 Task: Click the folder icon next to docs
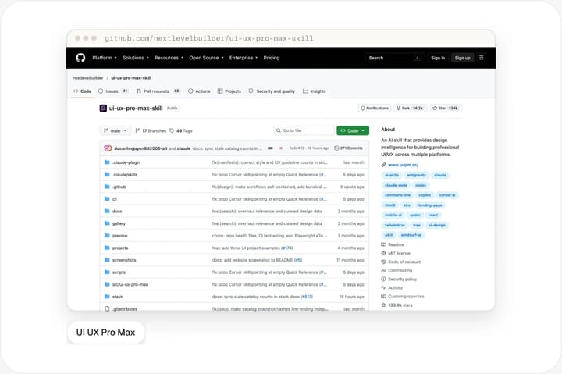coord(107,211)
